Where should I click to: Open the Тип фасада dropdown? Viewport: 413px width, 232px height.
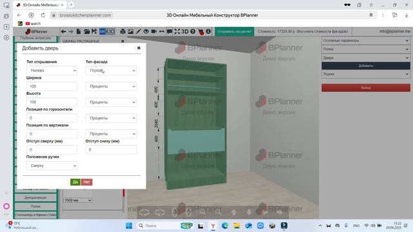[111, 70]
